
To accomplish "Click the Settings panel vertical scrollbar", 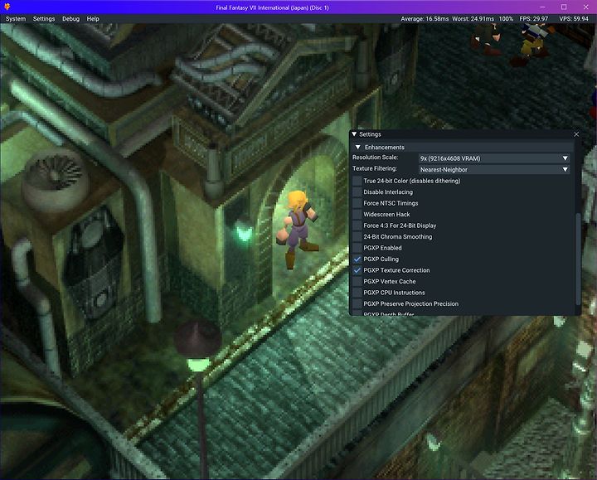I will pyautogui.click(x=578, y=259).
